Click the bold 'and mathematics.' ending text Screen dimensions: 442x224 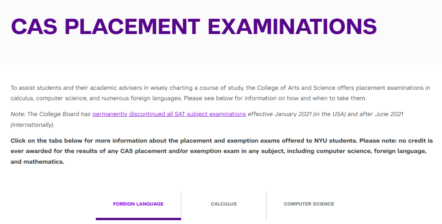[38, 162]
